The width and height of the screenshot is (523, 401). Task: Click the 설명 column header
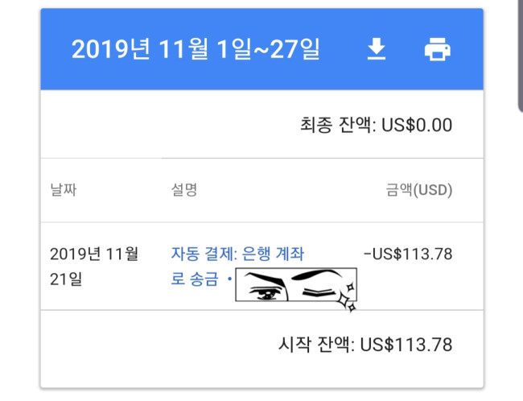(184, 190)
